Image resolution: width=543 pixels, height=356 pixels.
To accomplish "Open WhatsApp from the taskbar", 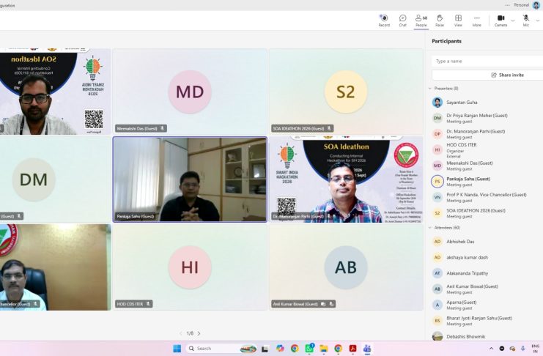I will coord(309,349).
